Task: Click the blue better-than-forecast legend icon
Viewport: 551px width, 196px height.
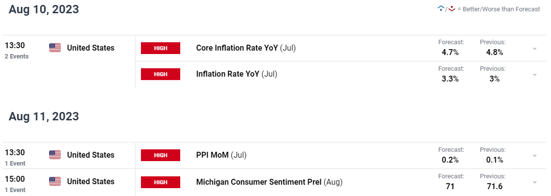Action: tap(441, 9)
